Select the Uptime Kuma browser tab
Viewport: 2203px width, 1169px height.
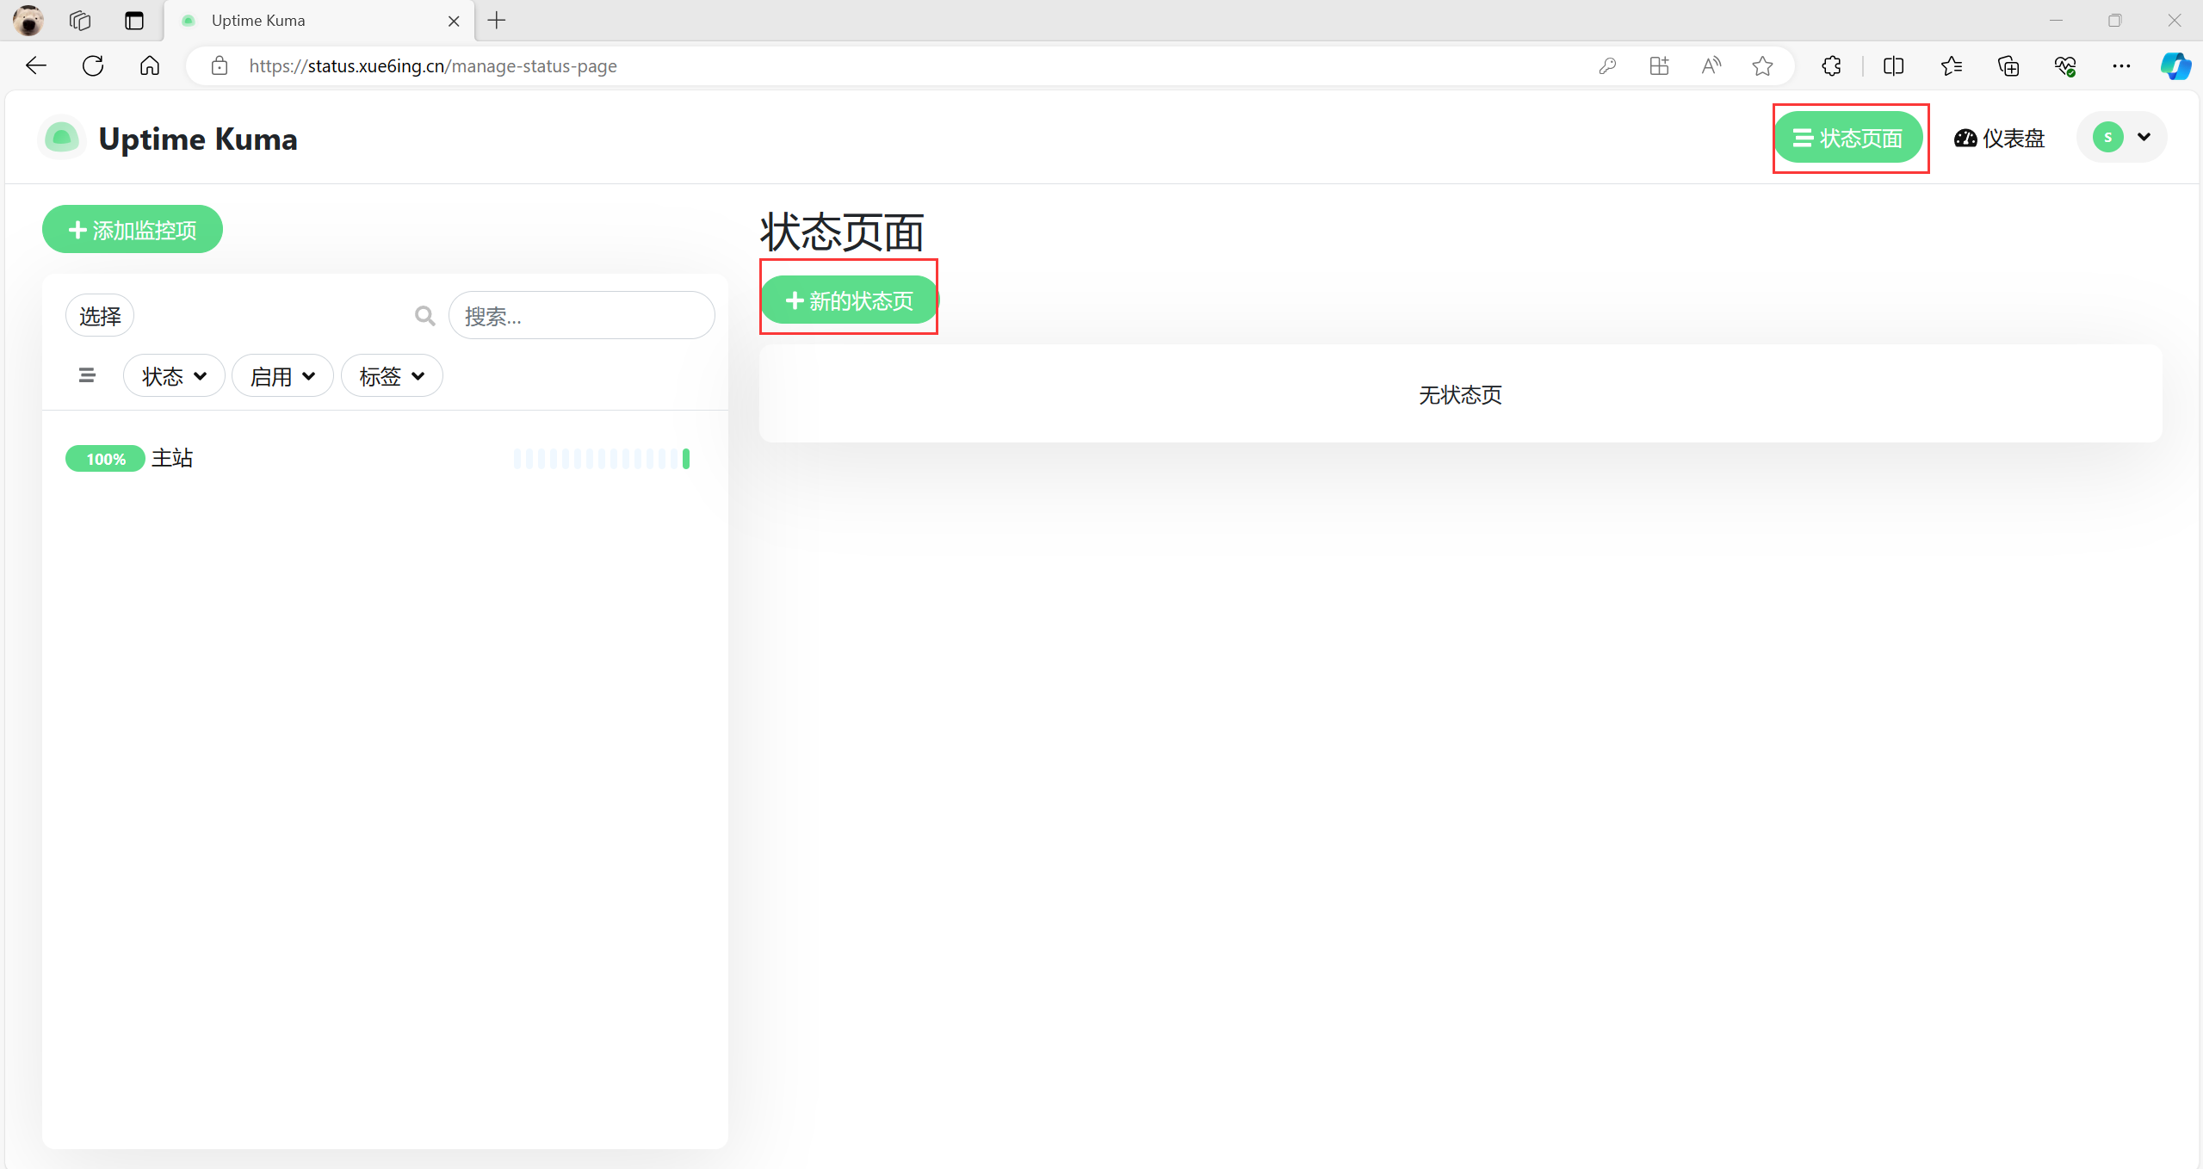319,21
